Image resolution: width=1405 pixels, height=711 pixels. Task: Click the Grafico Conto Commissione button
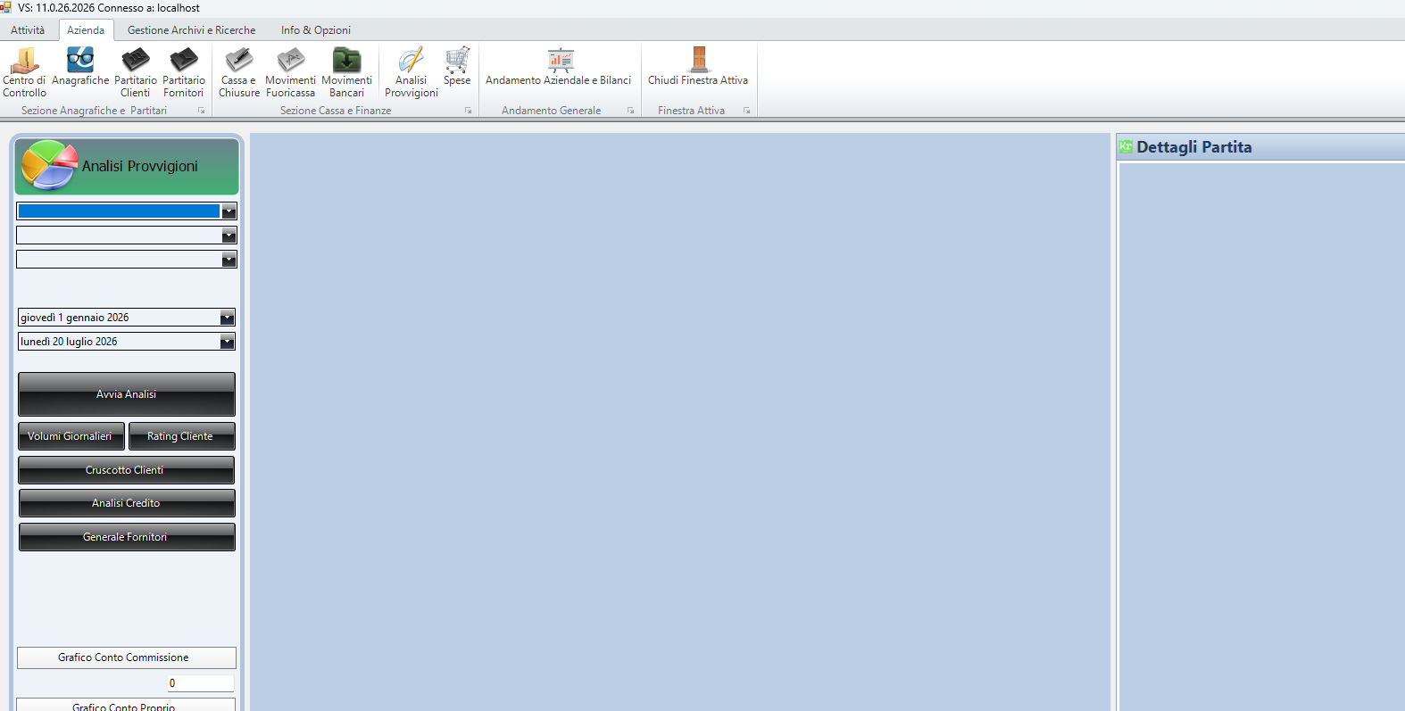pyautogui.click(x=126, y=657)
